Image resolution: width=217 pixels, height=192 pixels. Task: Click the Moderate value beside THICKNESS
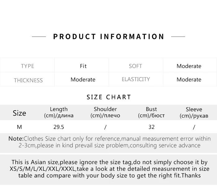click(83, 80)
